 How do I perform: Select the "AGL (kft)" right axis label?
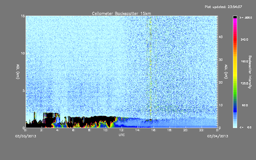pos(226,72)
